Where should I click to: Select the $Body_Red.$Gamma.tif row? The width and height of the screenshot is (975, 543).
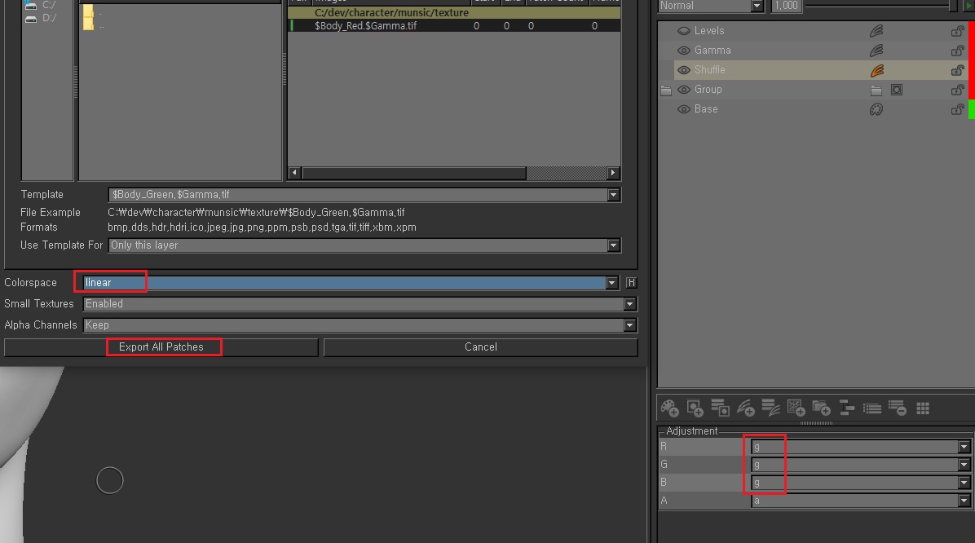click(x=454, y=25)
